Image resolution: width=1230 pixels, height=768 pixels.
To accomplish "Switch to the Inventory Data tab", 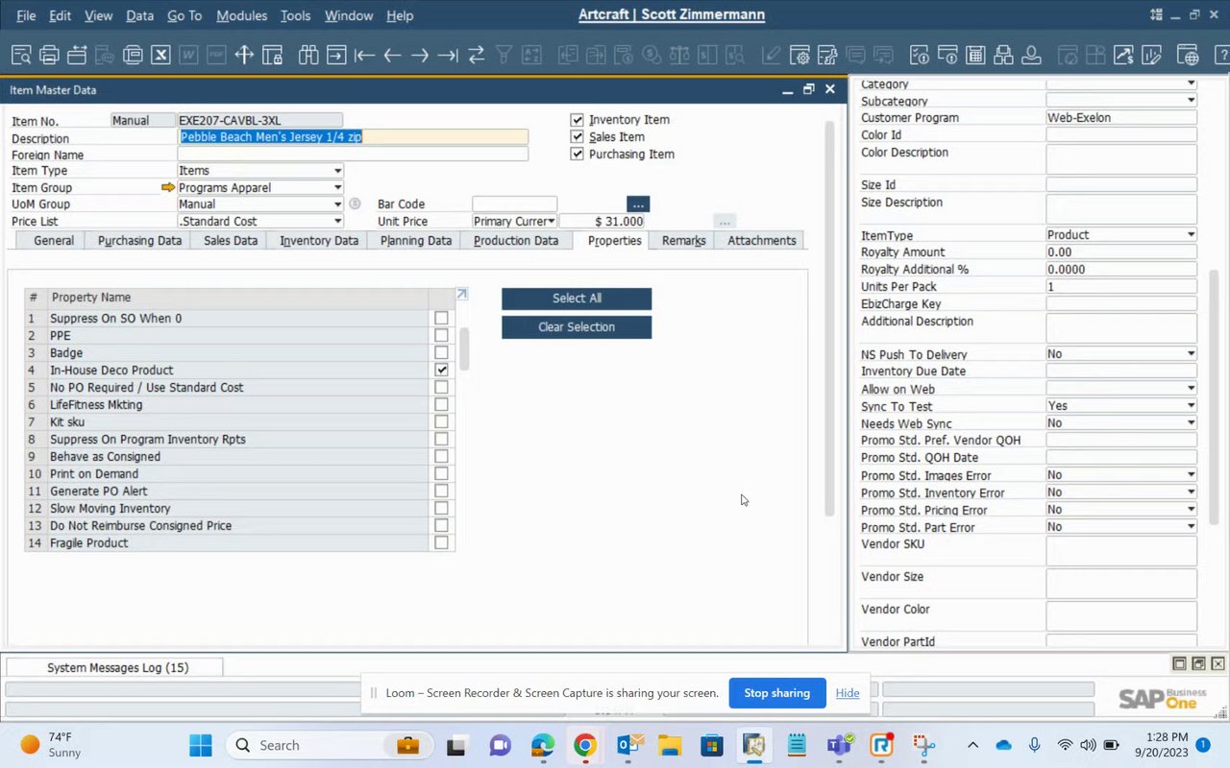I will tap(319, 241).
